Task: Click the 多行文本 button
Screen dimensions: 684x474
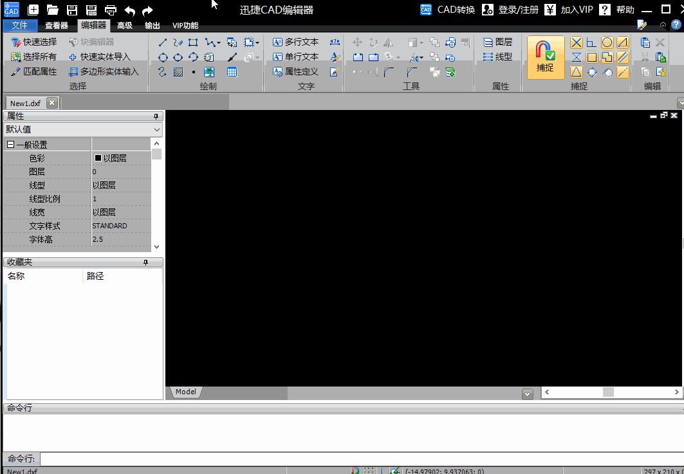Action: point(295,42)
